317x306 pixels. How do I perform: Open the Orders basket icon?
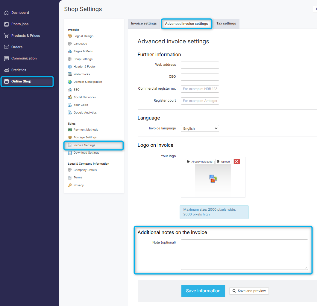tap(7, 47)
